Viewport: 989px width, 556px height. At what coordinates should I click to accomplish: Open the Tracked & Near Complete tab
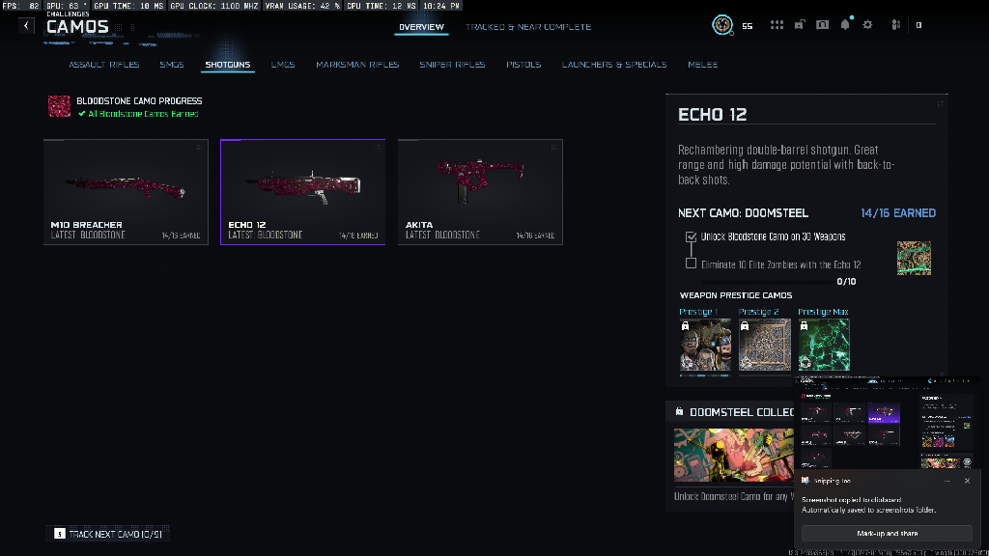pos(528,27)
